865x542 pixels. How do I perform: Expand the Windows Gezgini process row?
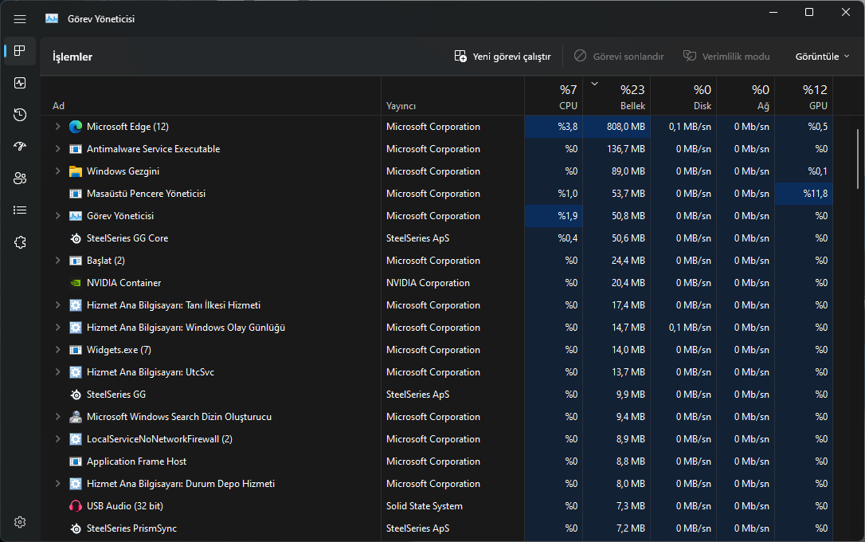click(57, 171)
